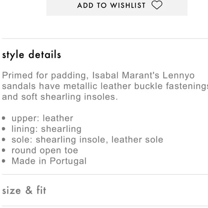Click bullet point before 'upper: leather'

point(4,118)
